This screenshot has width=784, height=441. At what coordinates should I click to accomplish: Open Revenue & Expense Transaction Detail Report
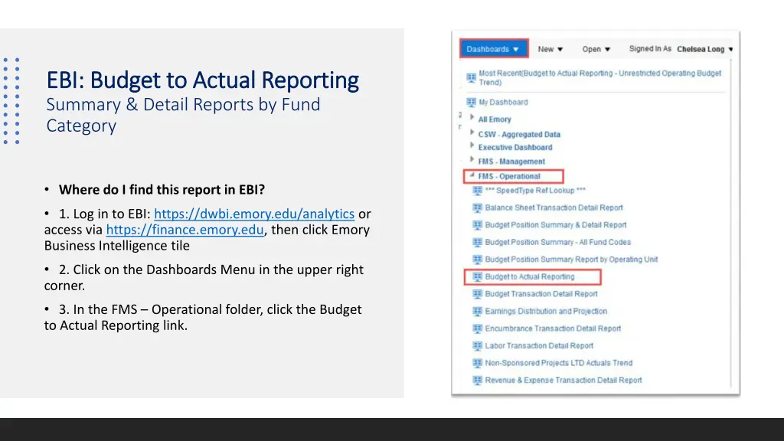pyautogui.click(x=563, y=381)
